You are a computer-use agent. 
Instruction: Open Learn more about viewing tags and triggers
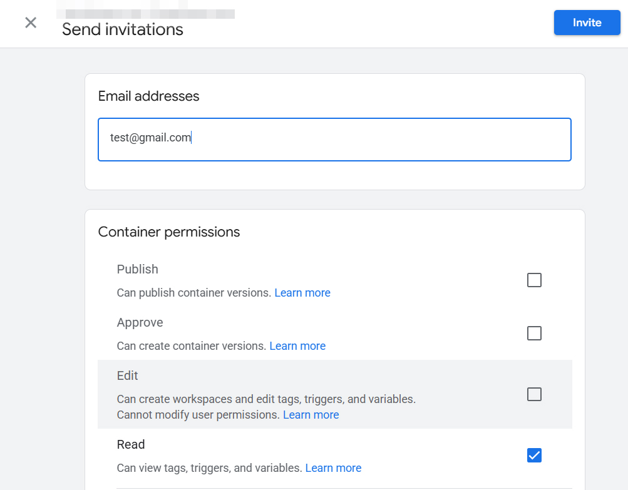coord(333,467)
